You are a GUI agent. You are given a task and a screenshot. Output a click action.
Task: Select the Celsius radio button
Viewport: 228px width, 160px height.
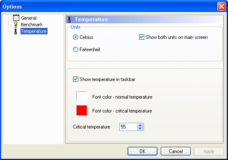[x=75, y=37]
